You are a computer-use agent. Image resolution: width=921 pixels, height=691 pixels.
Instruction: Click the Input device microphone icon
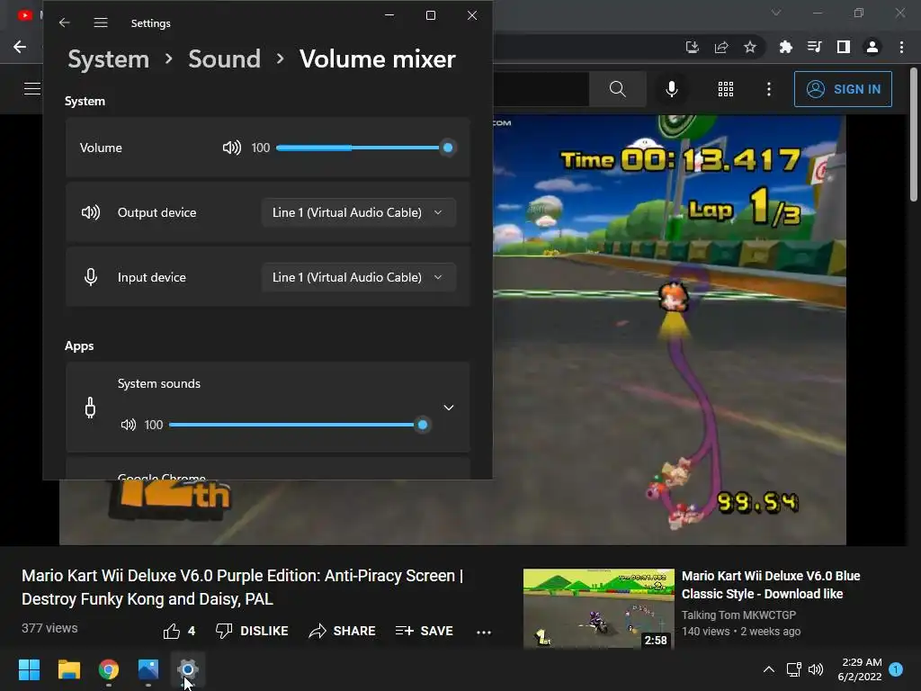point(91,277)
